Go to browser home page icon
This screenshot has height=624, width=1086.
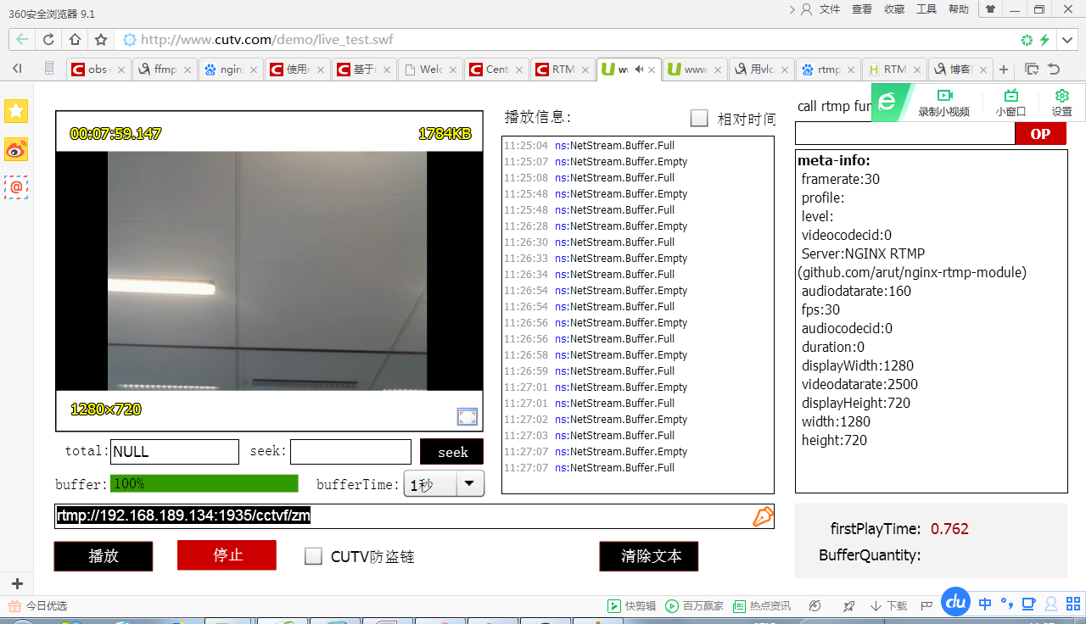[x=75, y=40]
